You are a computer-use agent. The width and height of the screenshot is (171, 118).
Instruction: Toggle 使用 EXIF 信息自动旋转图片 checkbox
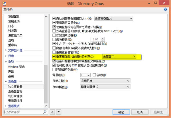pos(54,65)
